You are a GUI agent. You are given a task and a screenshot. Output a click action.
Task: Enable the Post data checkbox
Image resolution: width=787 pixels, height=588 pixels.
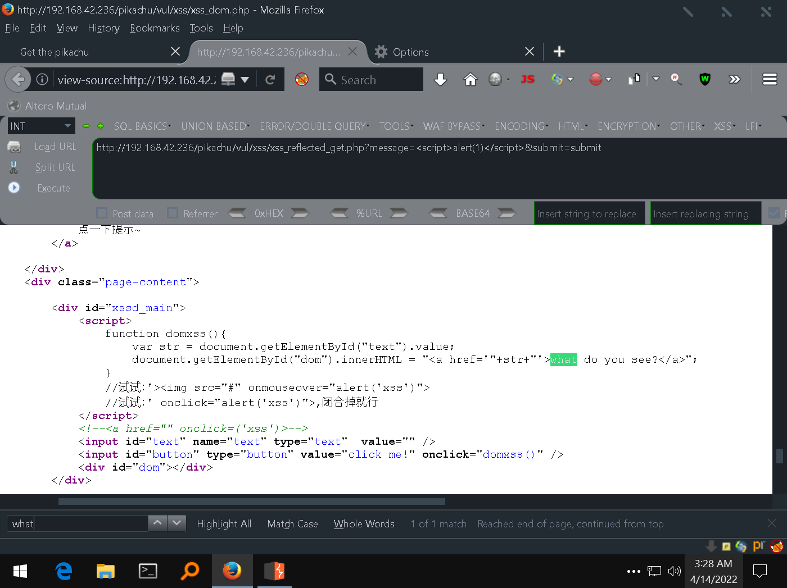[x=102, y=213]
